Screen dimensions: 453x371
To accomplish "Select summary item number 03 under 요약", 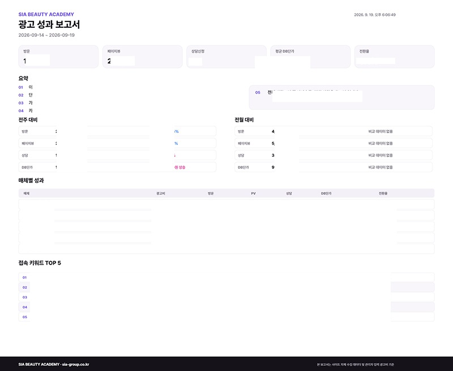I will tap(21, 103).
